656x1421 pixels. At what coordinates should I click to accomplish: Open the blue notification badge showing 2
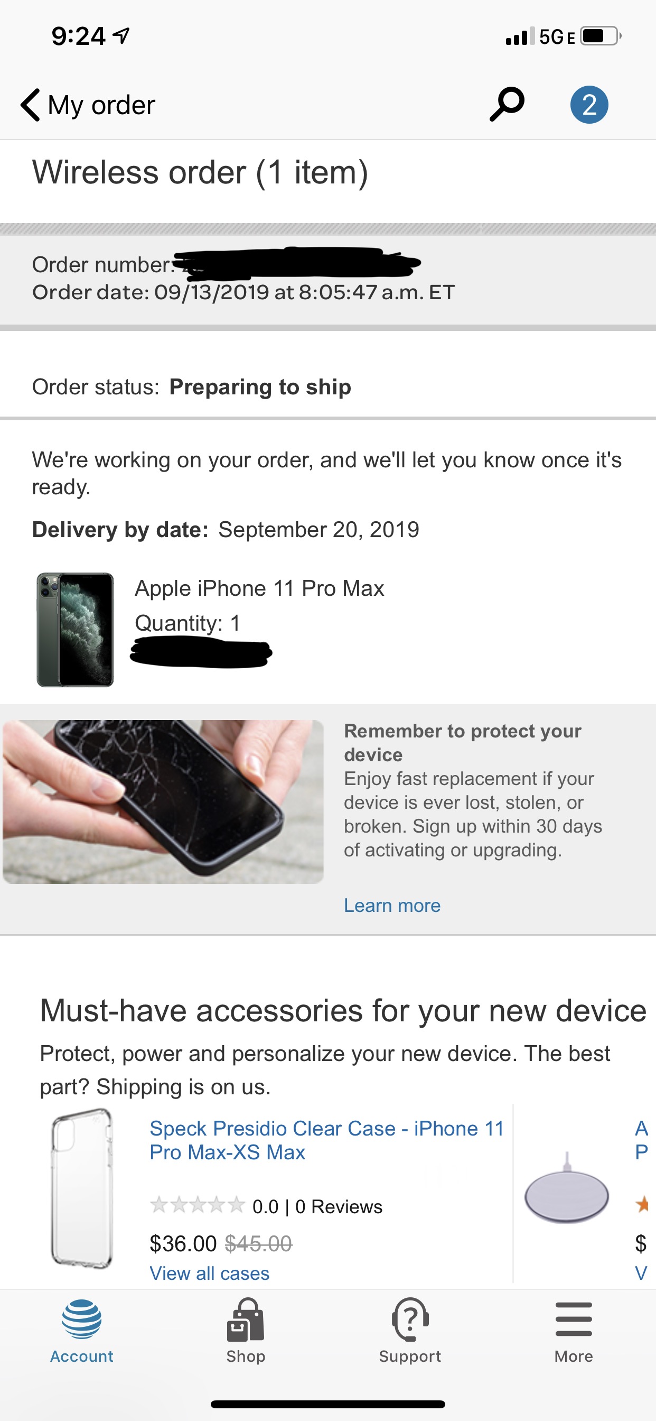(x=589, y=104)
